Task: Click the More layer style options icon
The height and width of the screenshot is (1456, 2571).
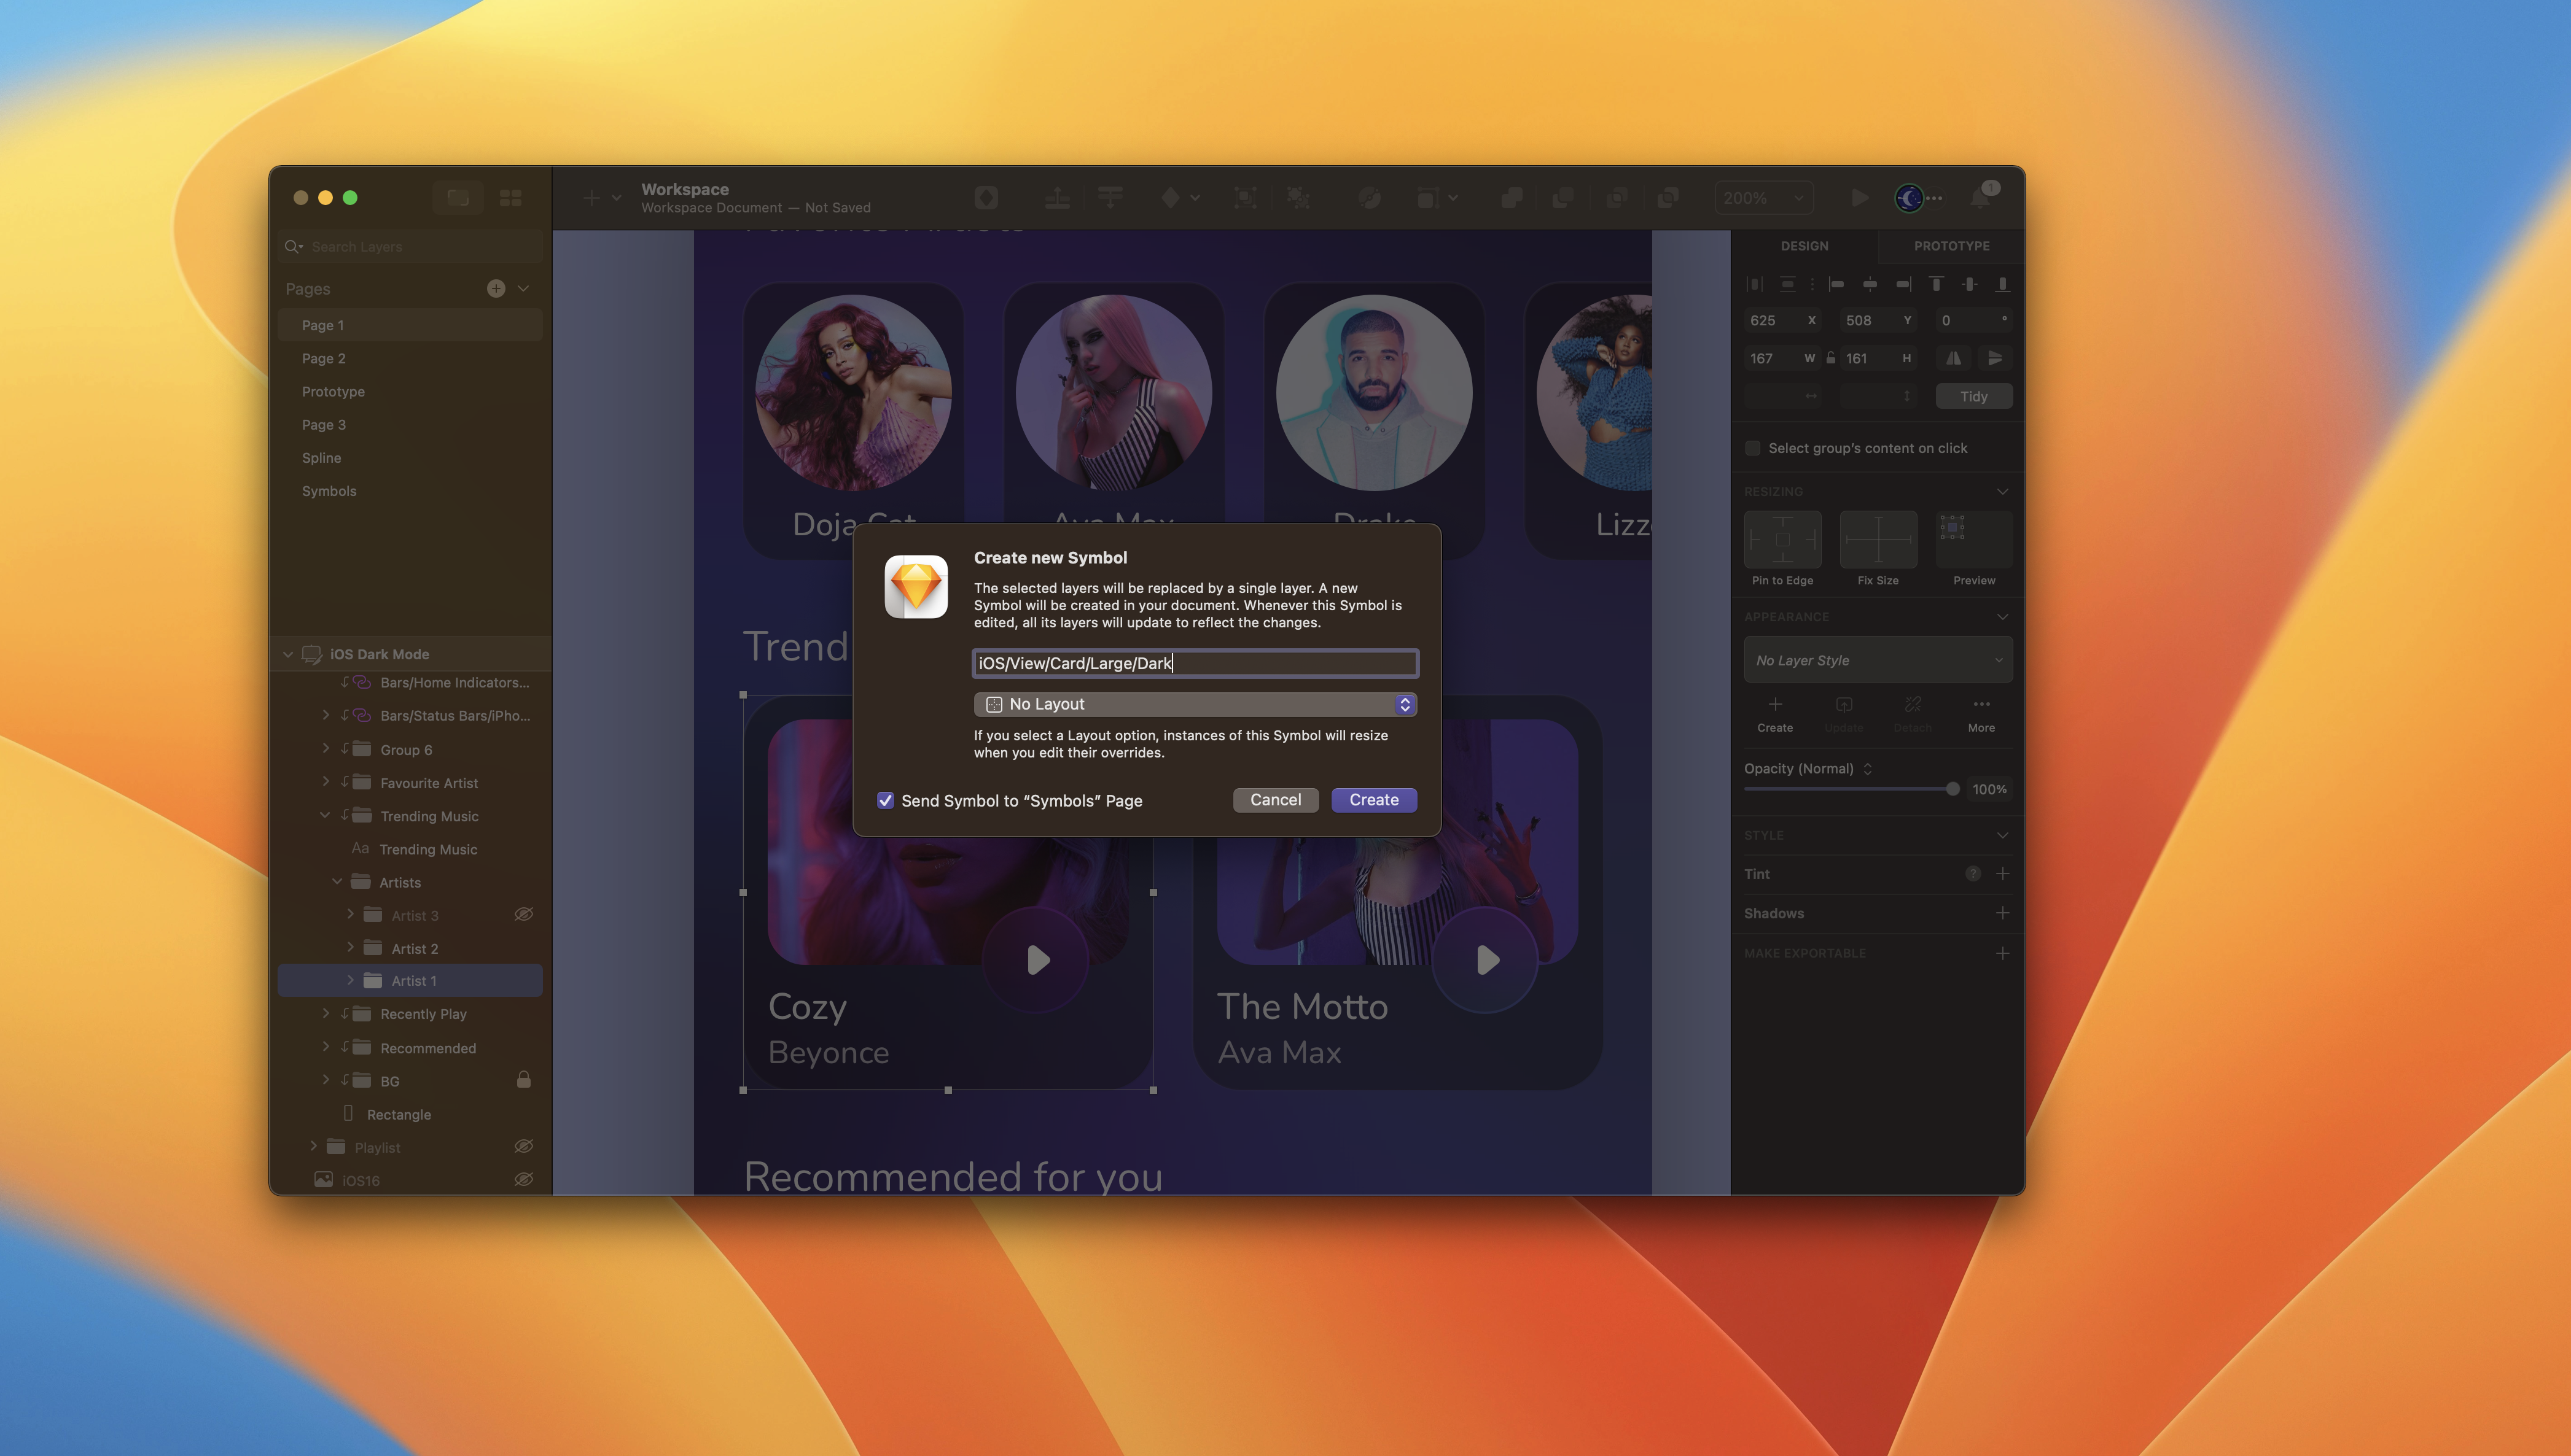Action: click(x=1981, y=705)
